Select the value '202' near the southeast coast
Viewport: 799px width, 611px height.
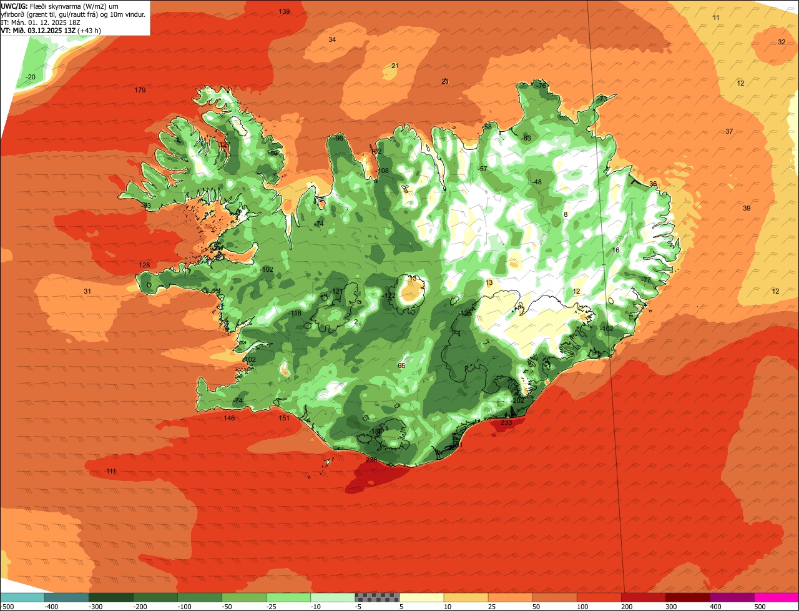519,400
